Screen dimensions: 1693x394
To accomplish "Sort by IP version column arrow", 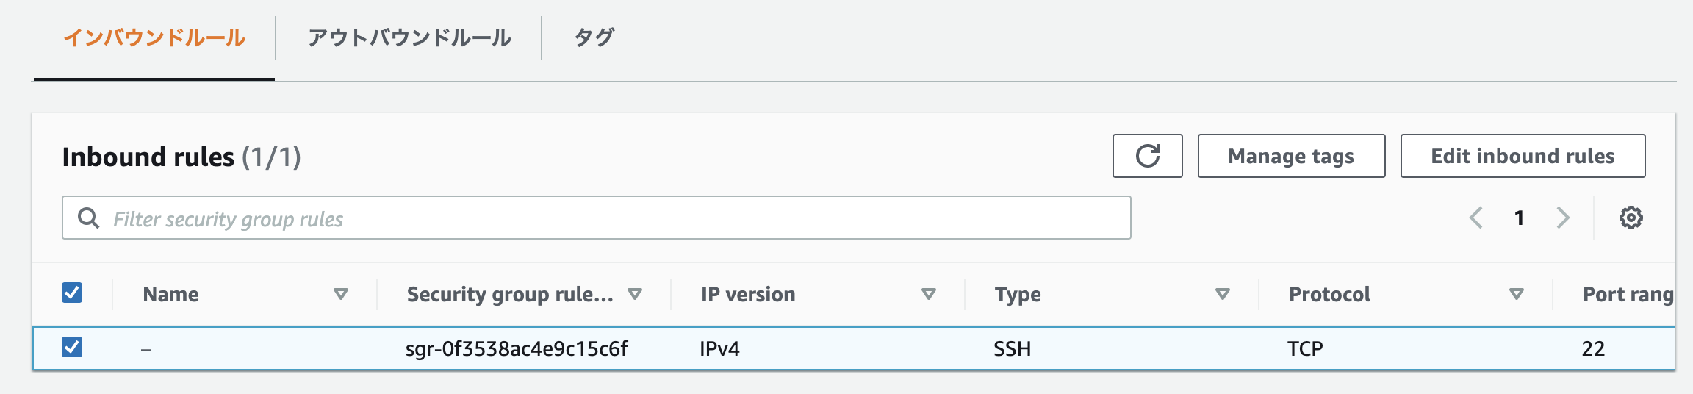I will [929, 294].
